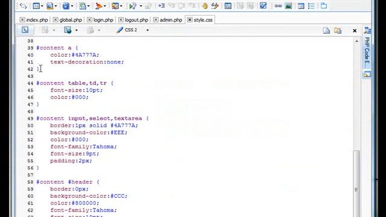Click 'color:#800000;' on line 61
This screenshot has width=386, height=217.
(x=75, y=203)
